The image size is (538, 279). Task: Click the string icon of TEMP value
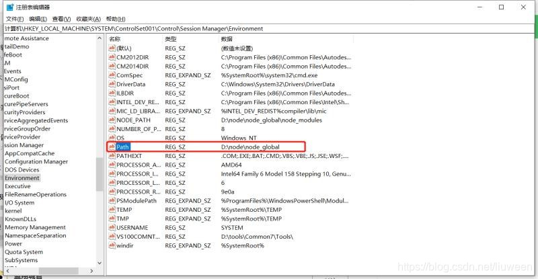112,209
